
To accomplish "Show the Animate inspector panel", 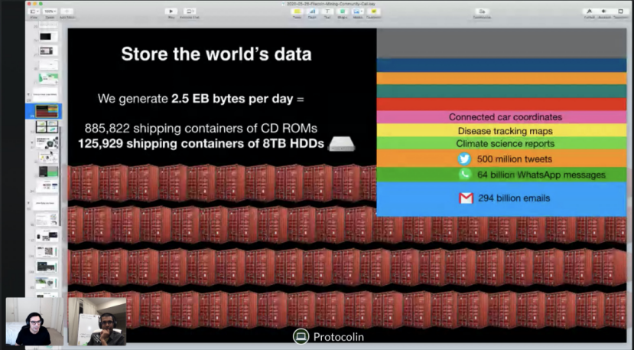I will (604, 11).
